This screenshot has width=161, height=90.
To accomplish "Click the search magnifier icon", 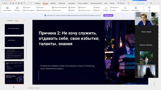I will point(129,3).
